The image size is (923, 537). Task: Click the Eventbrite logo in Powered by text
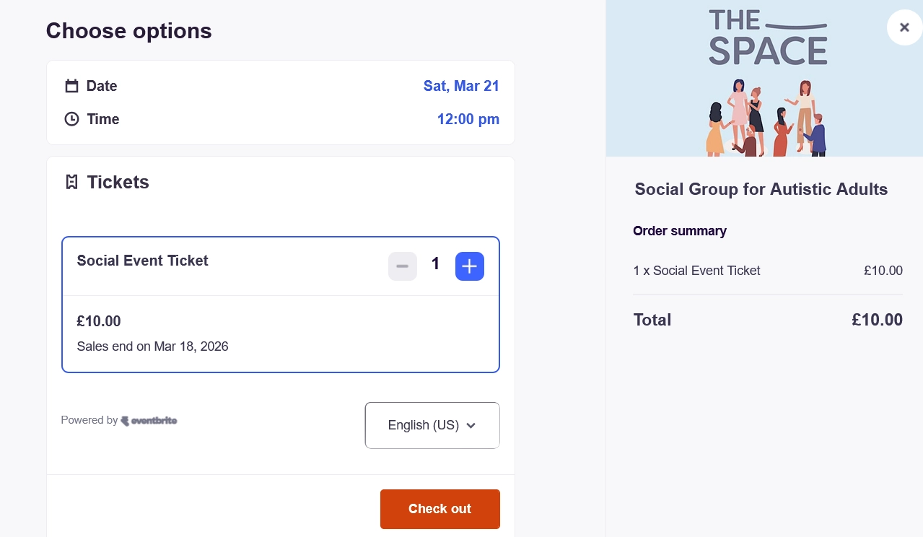(149, 420)
